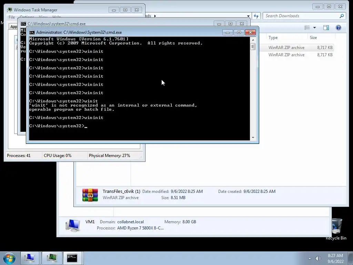Click Processes: 41 in Task Manager status bar
This screenshot has height=265, width=353.
(19, 156)
